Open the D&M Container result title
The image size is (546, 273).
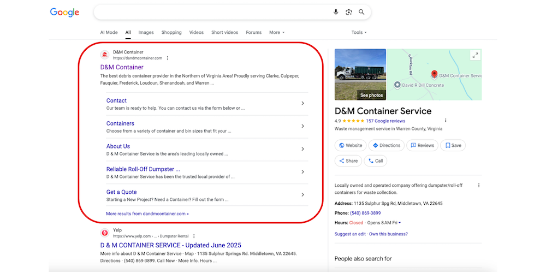point(122,67)
